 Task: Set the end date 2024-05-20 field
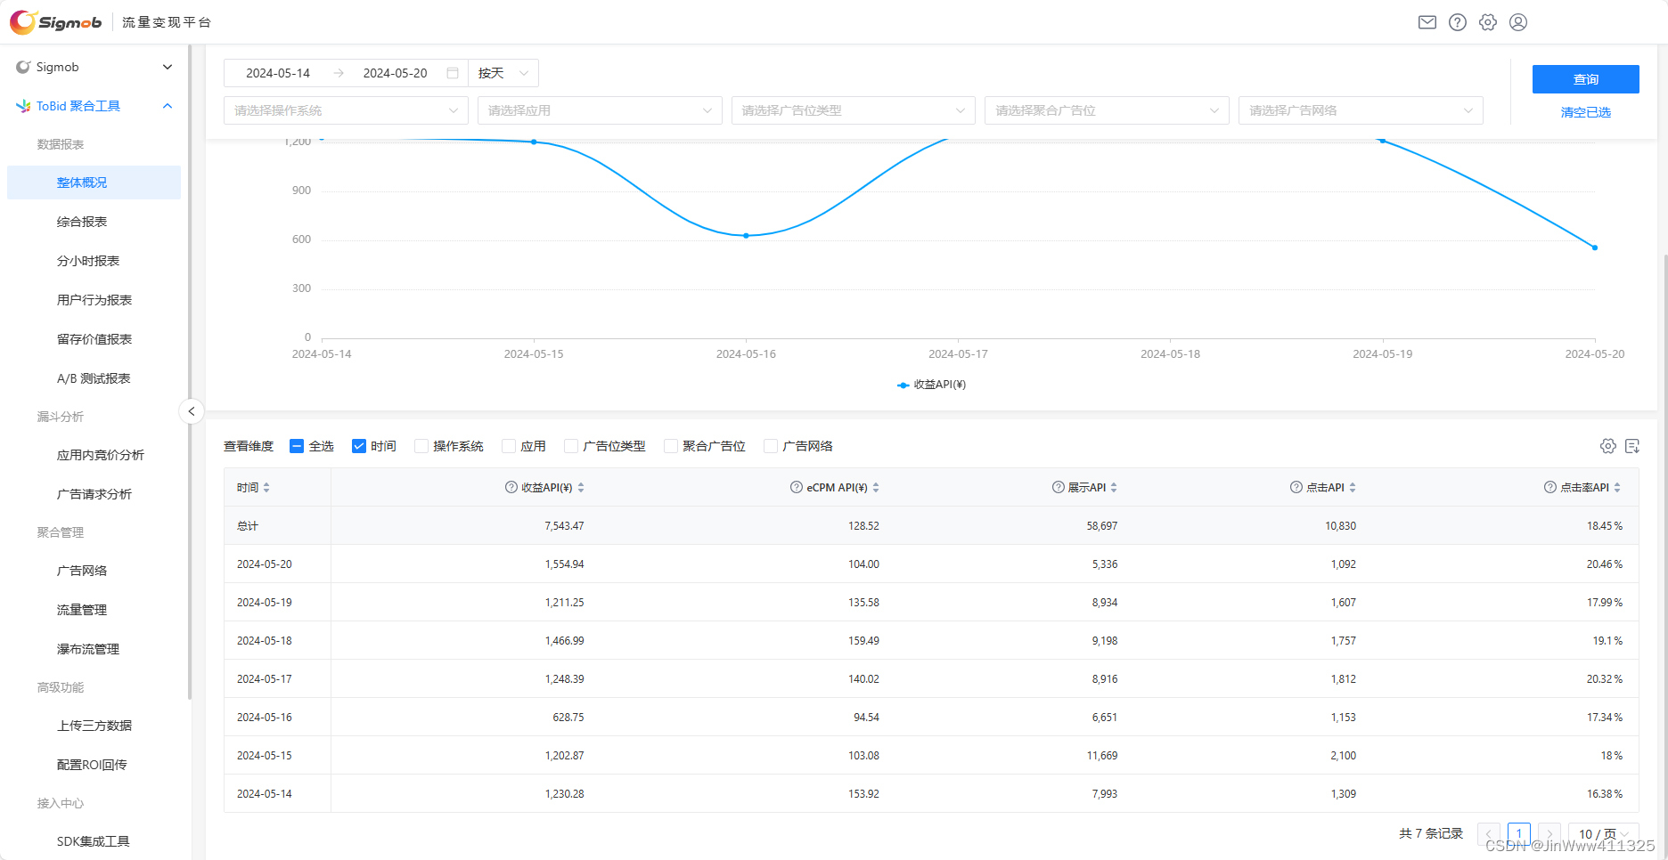coord(396,73)
